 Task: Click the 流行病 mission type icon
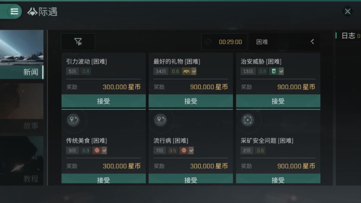click(x=160, y=120)
